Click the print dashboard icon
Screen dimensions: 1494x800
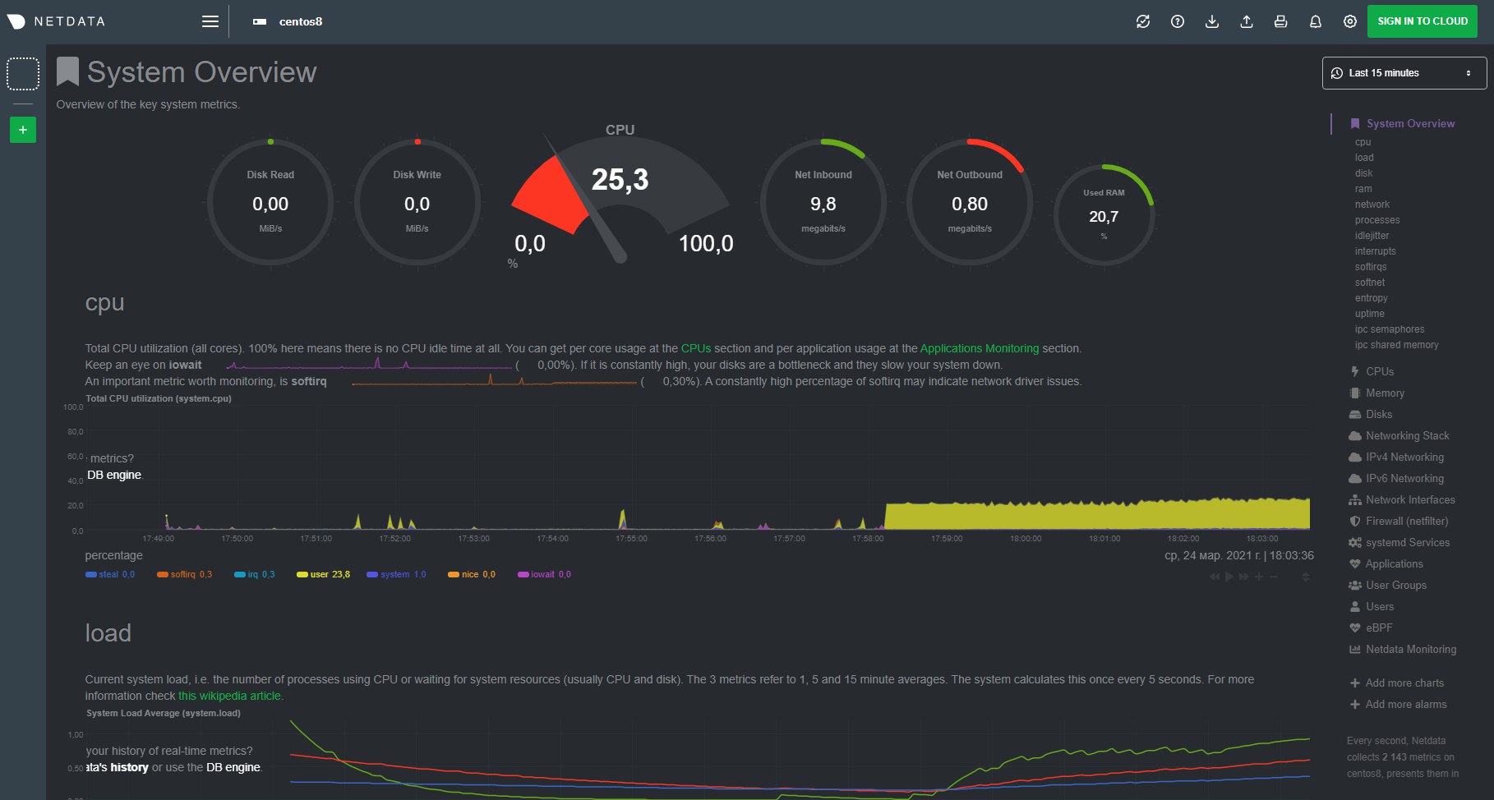tap(1280, 21)
